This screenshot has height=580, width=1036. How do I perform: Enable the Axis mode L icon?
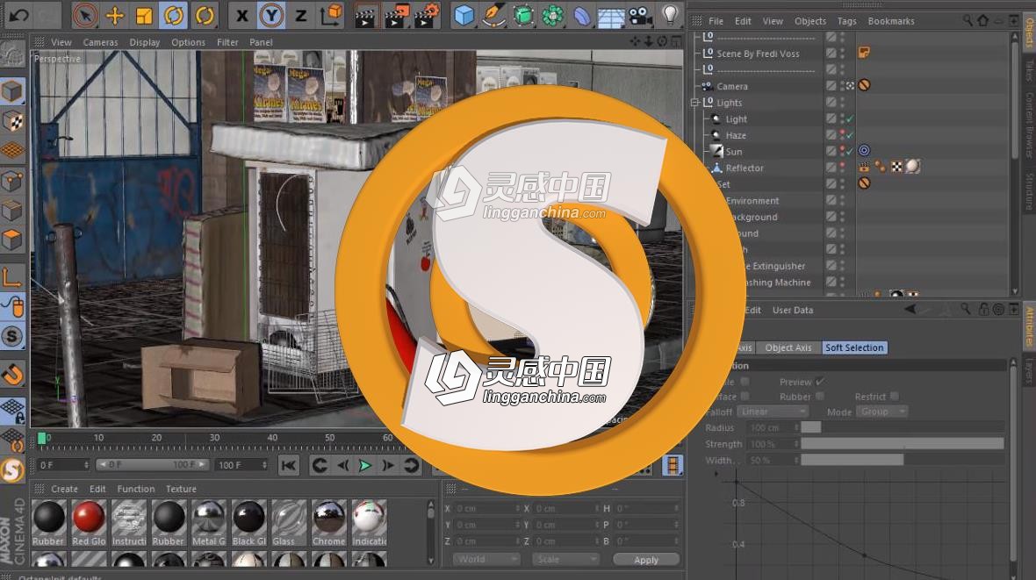12,277
